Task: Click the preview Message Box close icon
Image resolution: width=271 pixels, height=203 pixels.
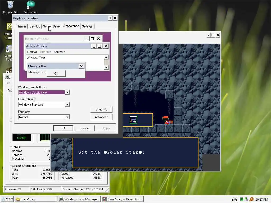Action: [81, 66]
